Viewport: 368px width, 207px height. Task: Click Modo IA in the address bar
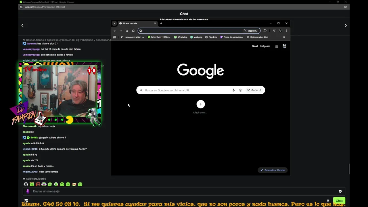point(250,31)
